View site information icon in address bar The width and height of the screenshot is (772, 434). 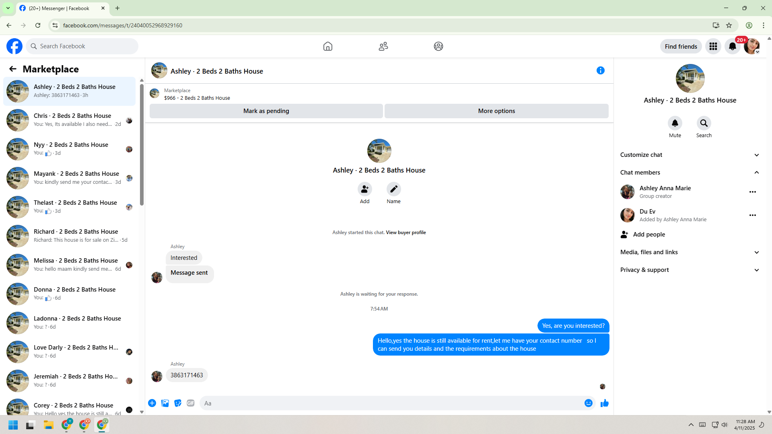point(55,25)
